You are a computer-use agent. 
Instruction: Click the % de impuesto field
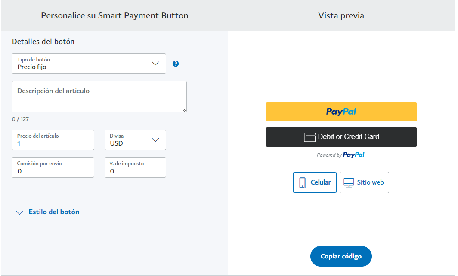135,167
